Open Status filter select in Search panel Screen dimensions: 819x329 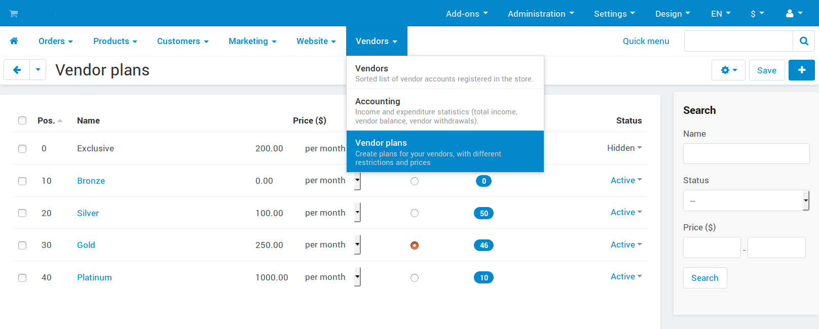coord(746,200)
